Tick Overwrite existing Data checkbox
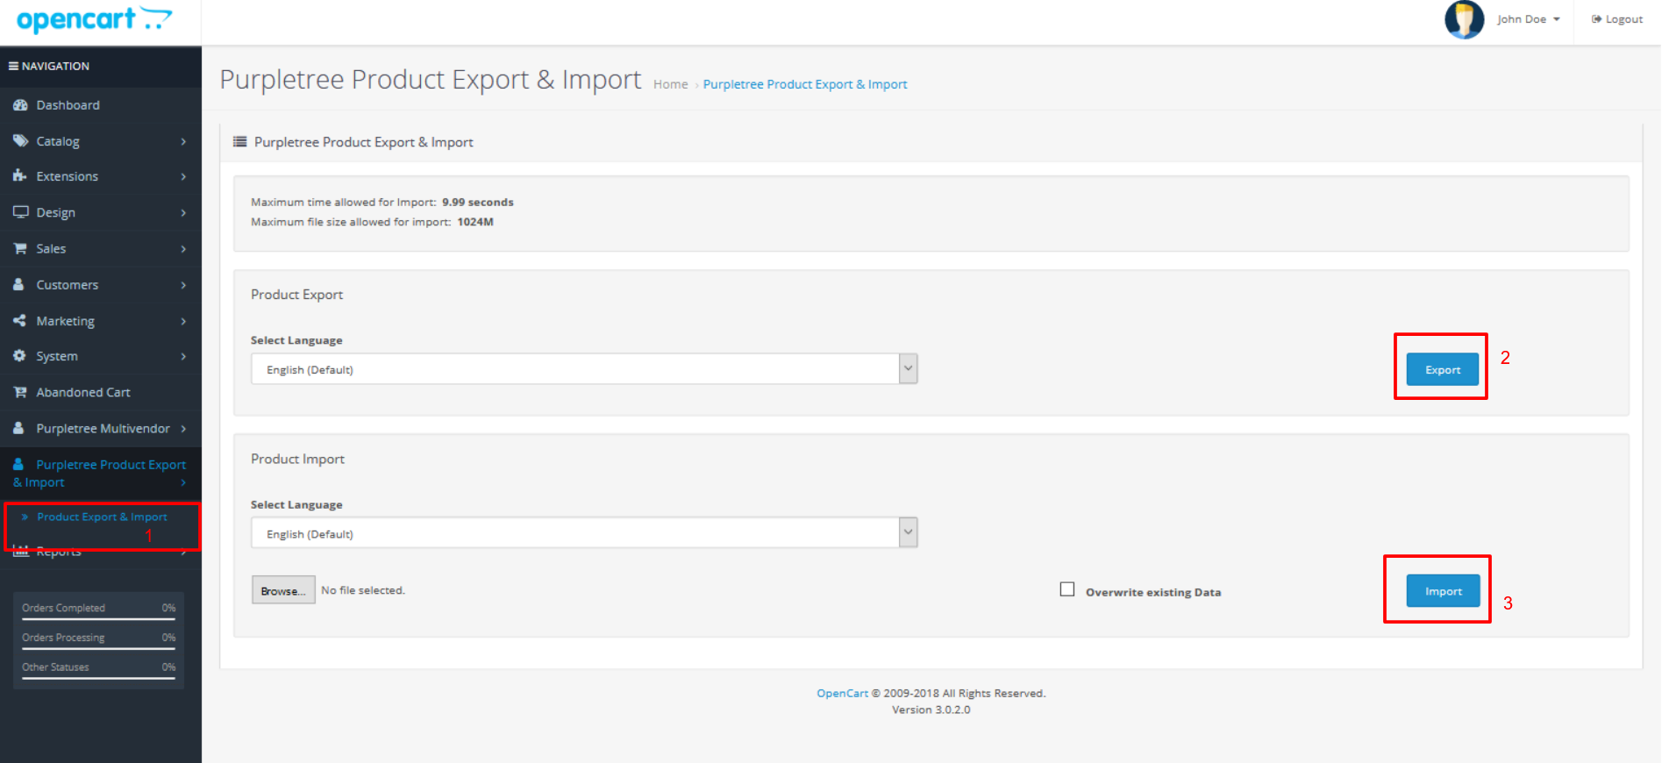Image resolution: width=1669 pixels, height=763 pixels. tap(1066, 589)
